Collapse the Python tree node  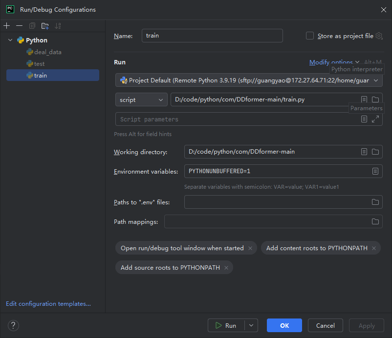(10, 40)
